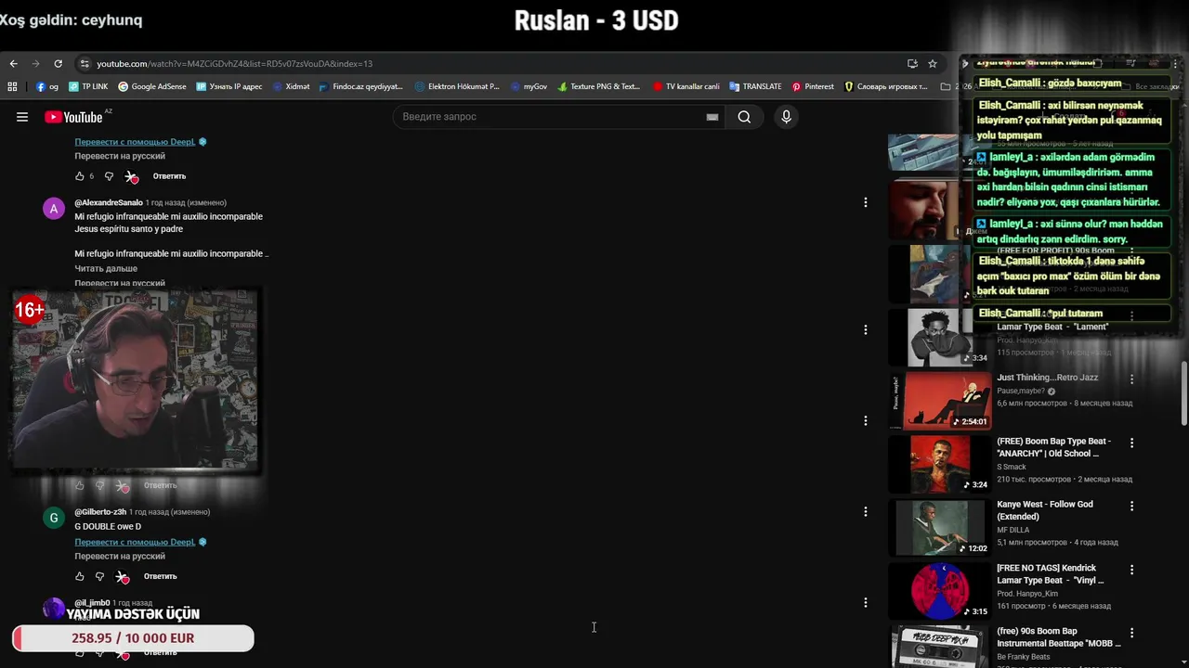This screenshot has width=1189, height=668.
Task: Bookmark this page with the star icon
Action: click(x=933, y=64)
